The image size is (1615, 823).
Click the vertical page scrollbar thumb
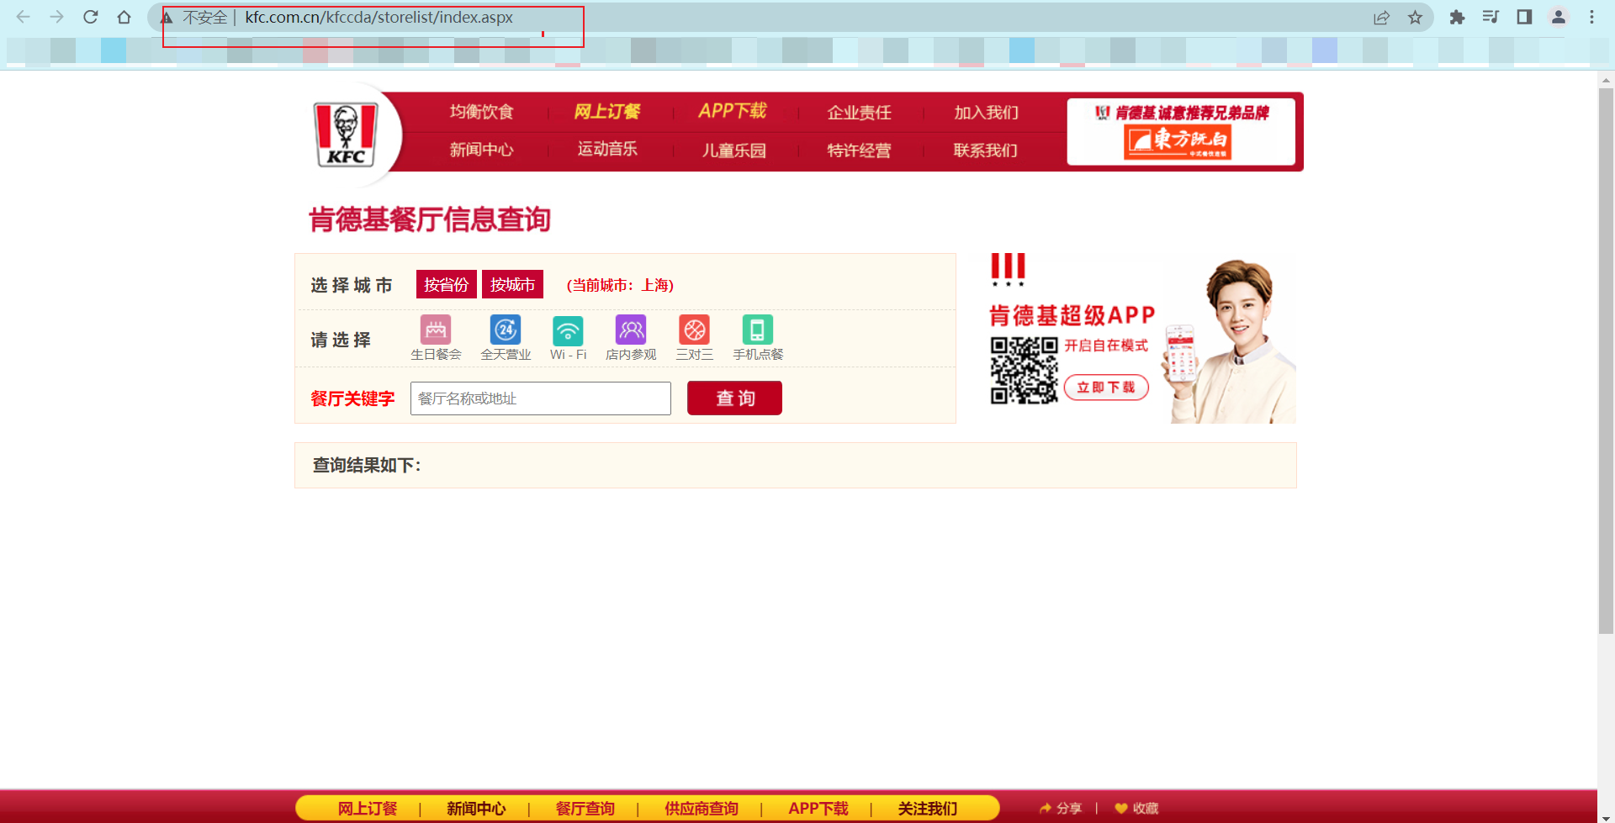click(x=1606, y=361)
